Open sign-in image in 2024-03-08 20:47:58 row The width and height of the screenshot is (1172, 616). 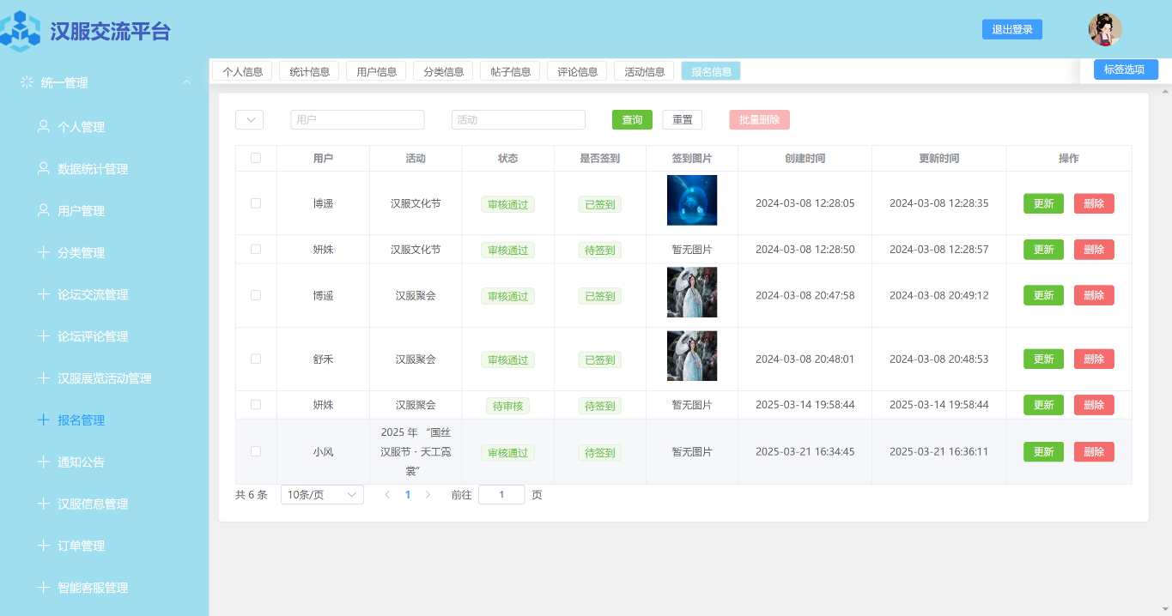pos(692,293)
